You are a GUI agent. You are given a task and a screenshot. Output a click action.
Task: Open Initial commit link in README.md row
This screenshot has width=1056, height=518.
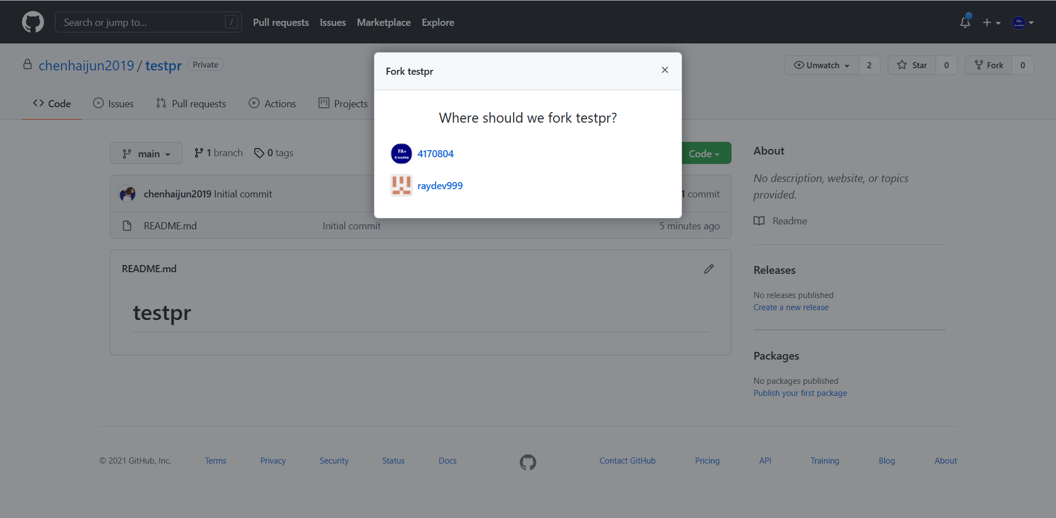pyautogui.click(x=351, y=226)
